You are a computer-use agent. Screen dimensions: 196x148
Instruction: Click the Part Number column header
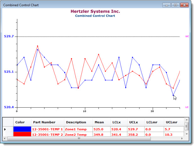(44, 122)
